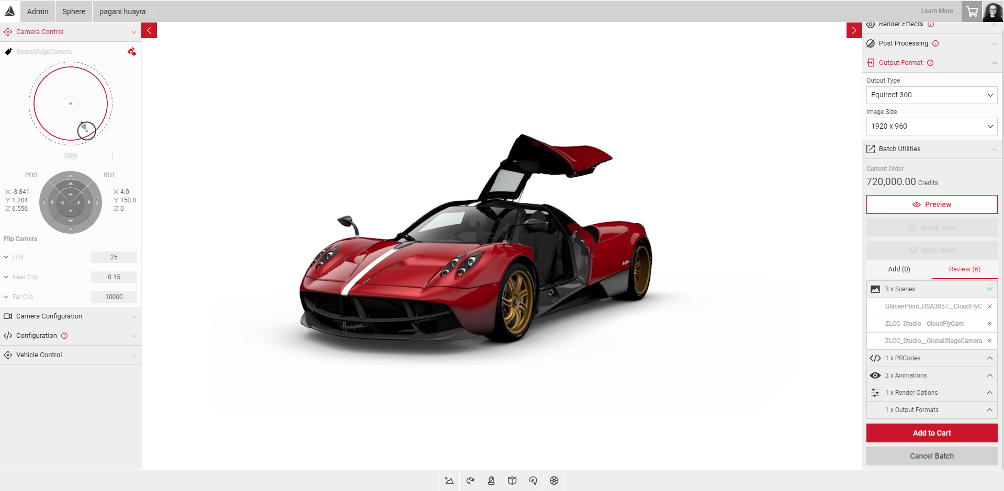The height and width of the screenshot is (491, 1004).
Task: Open the Sphere menu tab
Action: [74, 12]
